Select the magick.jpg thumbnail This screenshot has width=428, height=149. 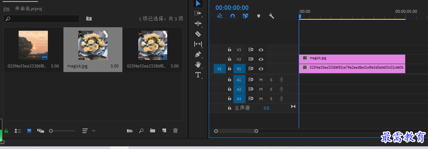point(93,45)
